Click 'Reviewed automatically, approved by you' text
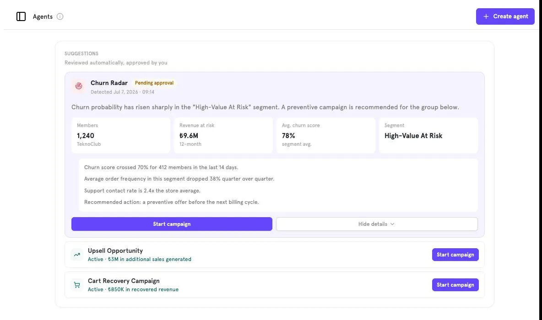Viewport: 542px width, 320px height. tap(116, 63)
